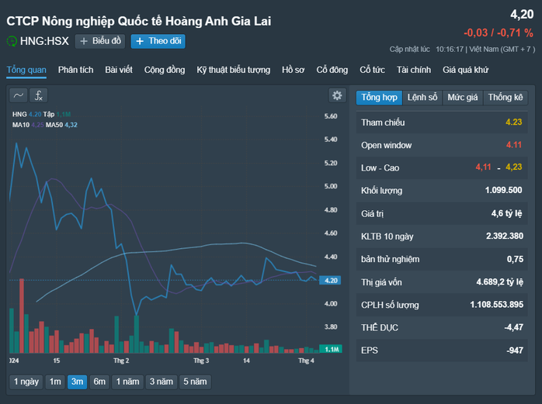
Task: Click the bản thử nghiệm value 0,75
Action: (515, 259)
